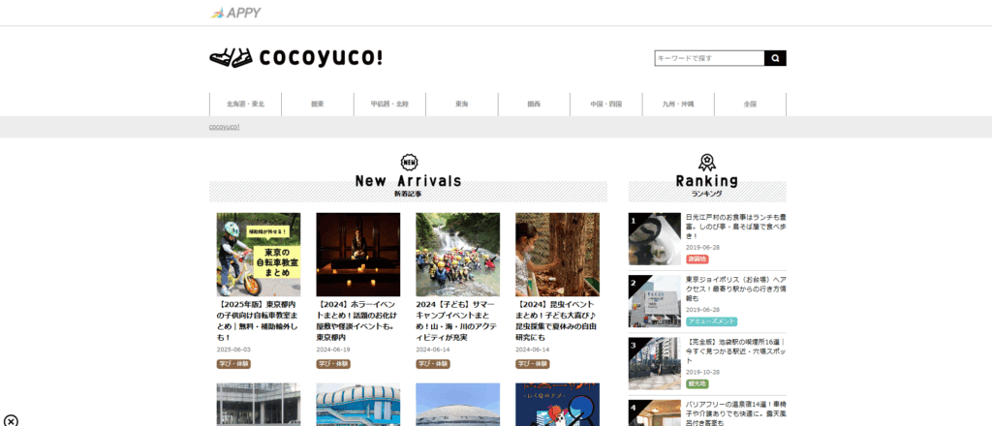The width and height of the screenshot is (992, 426).
Task: Open the 中国・四国 region menu
Action: (606, 105)
